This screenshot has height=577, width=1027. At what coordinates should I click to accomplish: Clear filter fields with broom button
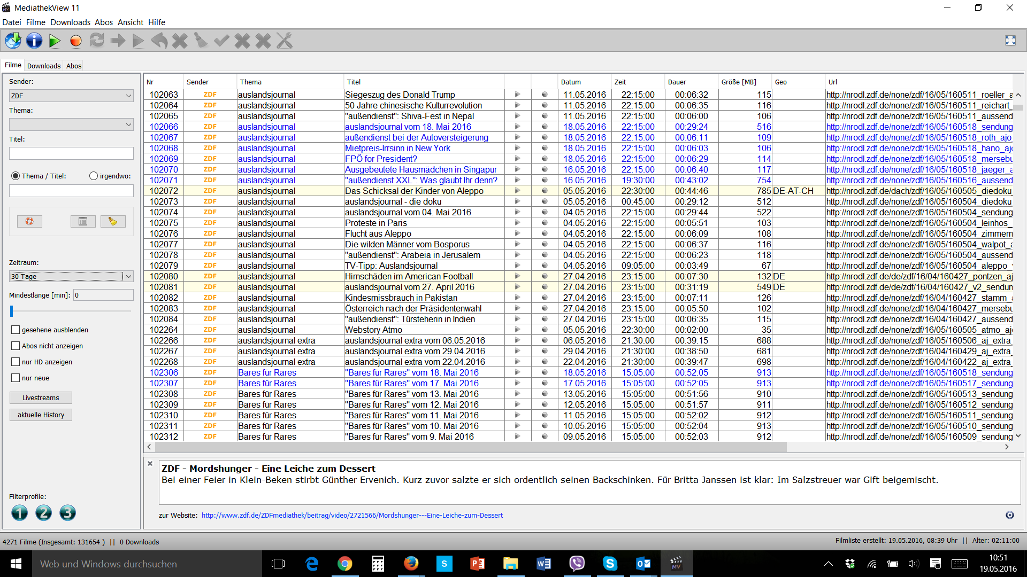pos(113,221)
